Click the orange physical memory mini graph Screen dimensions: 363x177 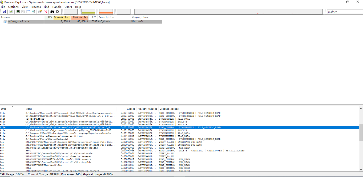coord(106,12)
